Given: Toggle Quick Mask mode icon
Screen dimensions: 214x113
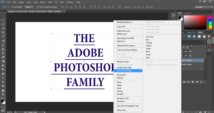Looking at the screenshot, I should click(3, 106).
